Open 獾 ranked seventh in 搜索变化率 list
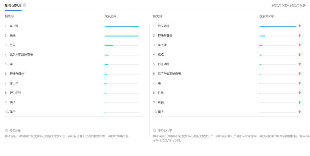The height and width of the screenshot is (156, 310). 159,83
